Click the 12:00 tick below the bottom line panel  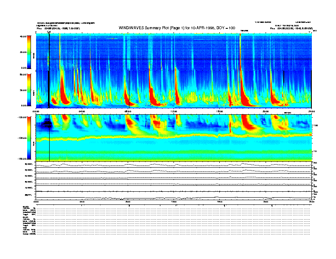[174, 201]
